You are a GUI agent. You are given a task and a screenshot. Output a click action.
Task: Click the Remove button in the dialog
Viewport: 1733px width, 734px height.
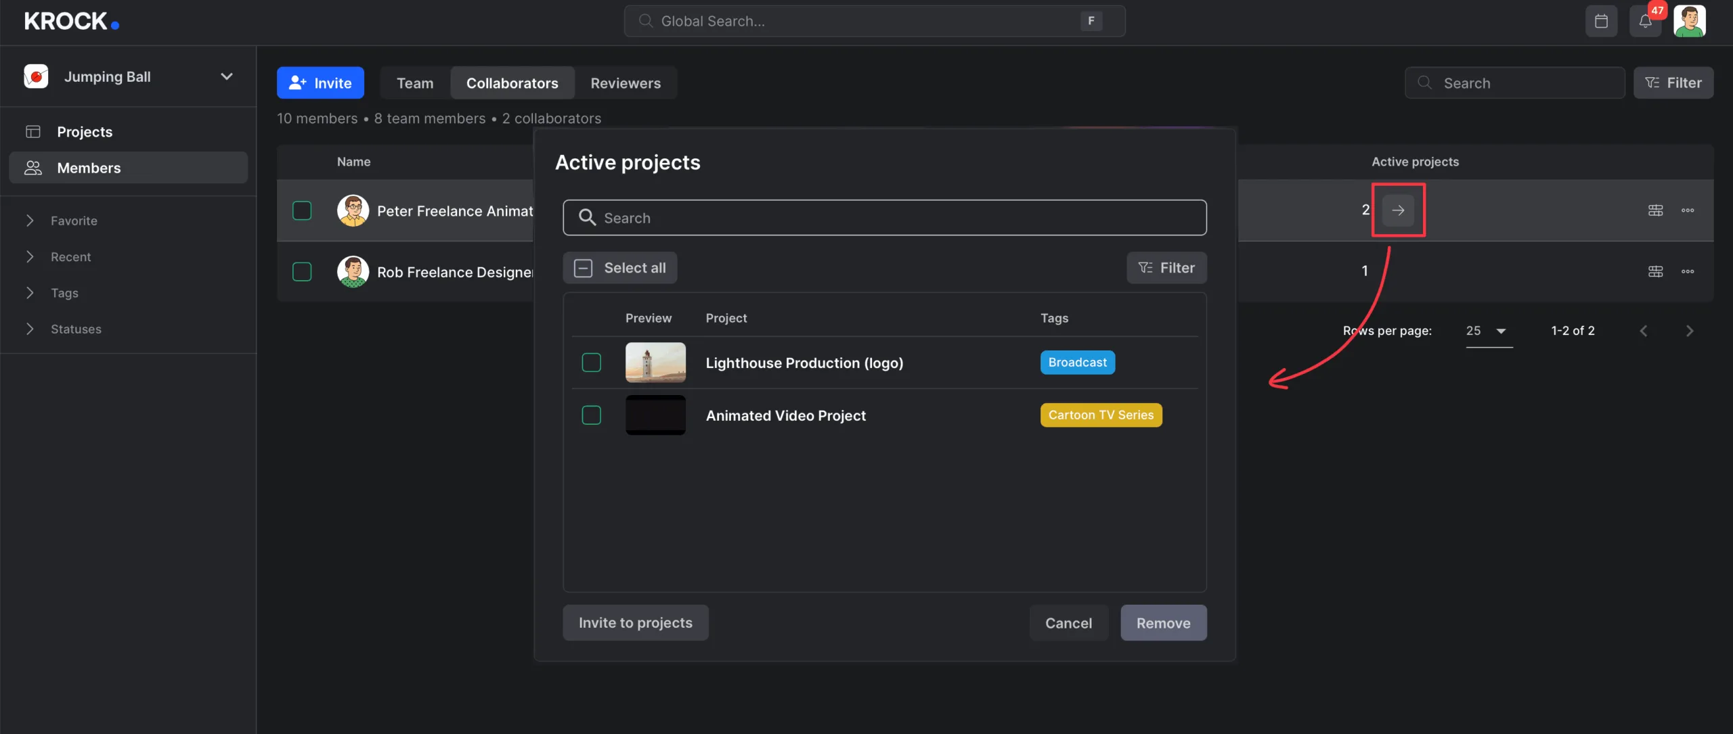pos(1163,622)
